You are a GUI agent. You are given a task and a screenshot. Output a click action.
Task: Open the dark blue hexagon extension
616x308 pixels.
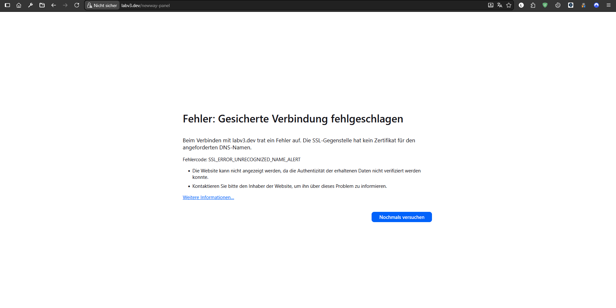click(x=571, y=5)
